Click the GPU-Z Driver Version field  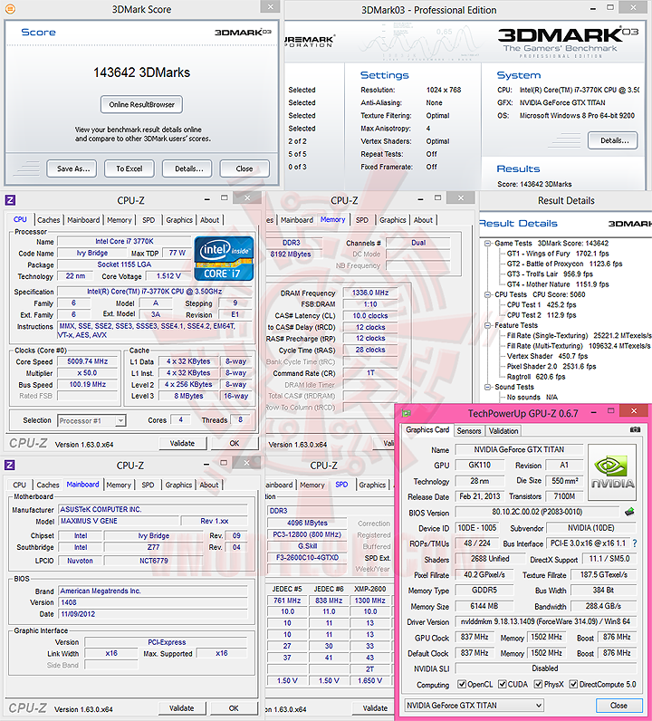[x=545, y=621]
